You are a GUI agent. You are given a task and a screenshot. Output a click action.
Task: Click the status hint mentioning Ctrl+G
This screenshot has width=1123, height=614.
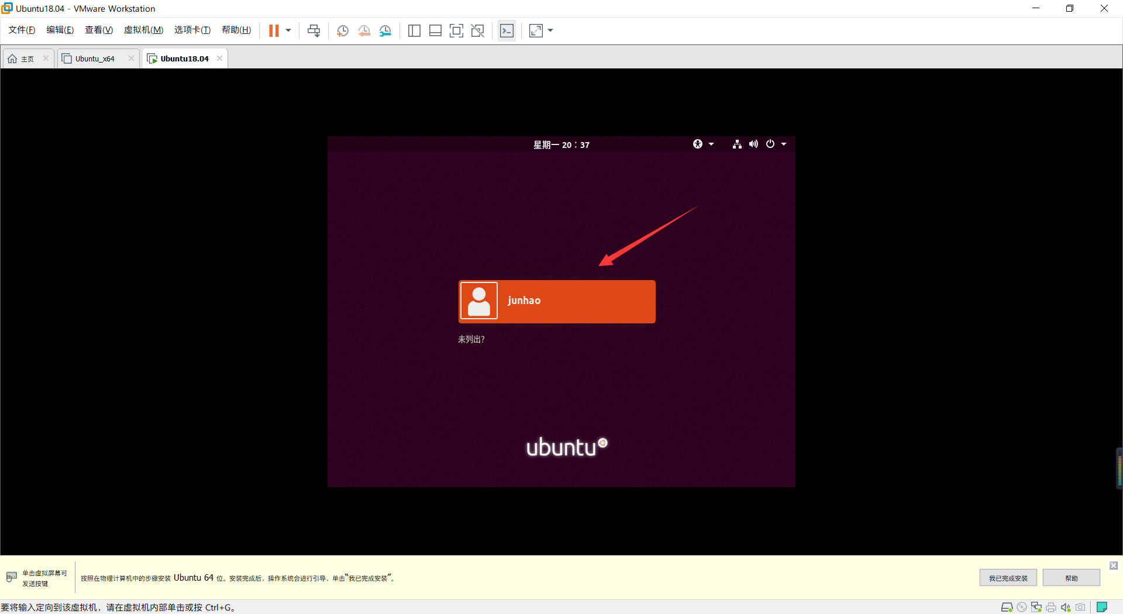pos(119,607)
